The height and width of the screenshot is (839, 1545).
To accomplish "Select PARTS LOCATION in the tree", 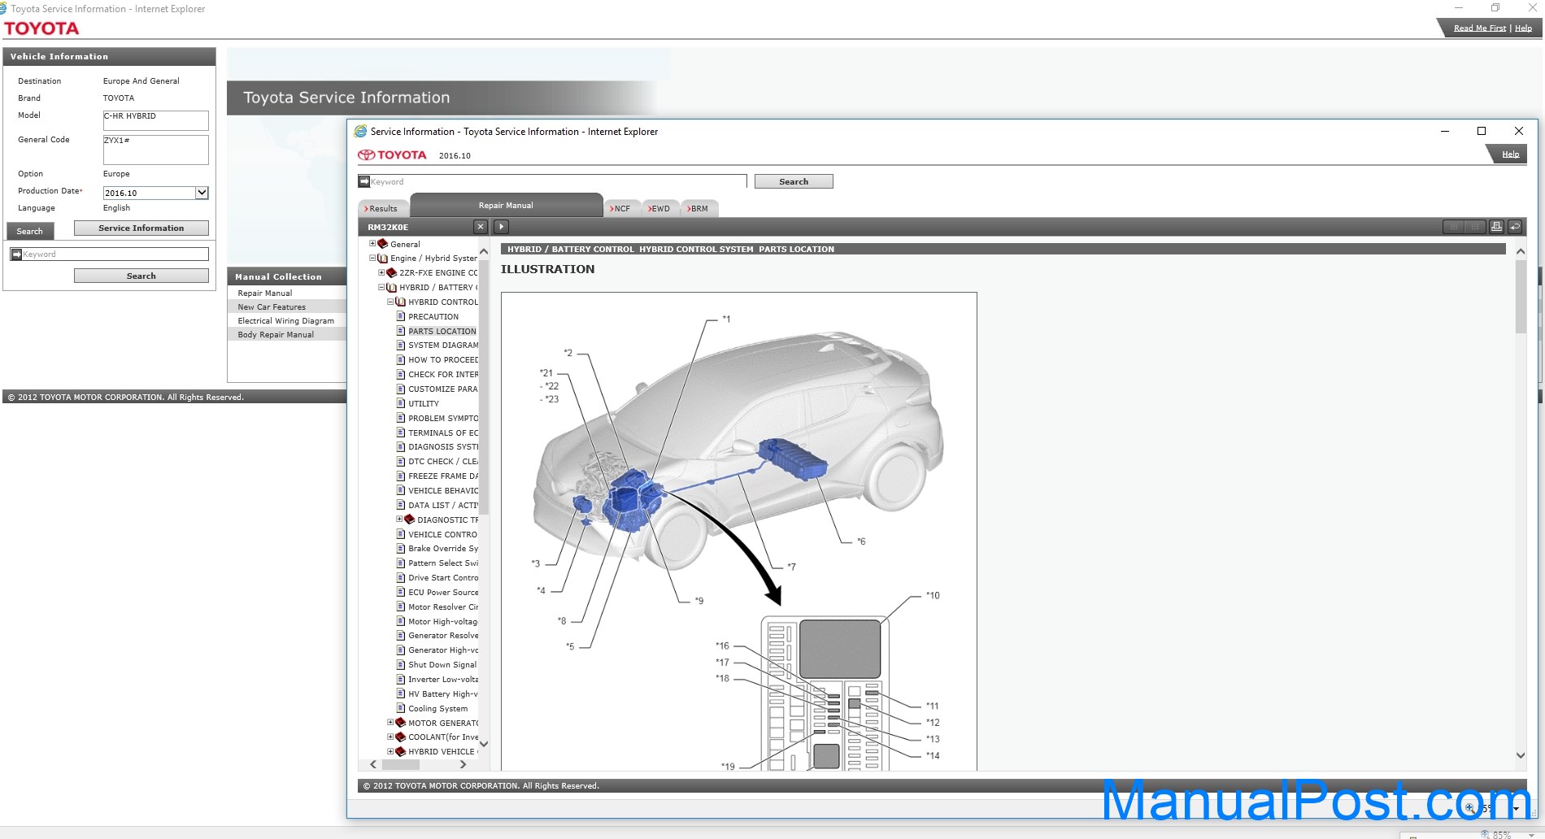I will coord(442,331).
